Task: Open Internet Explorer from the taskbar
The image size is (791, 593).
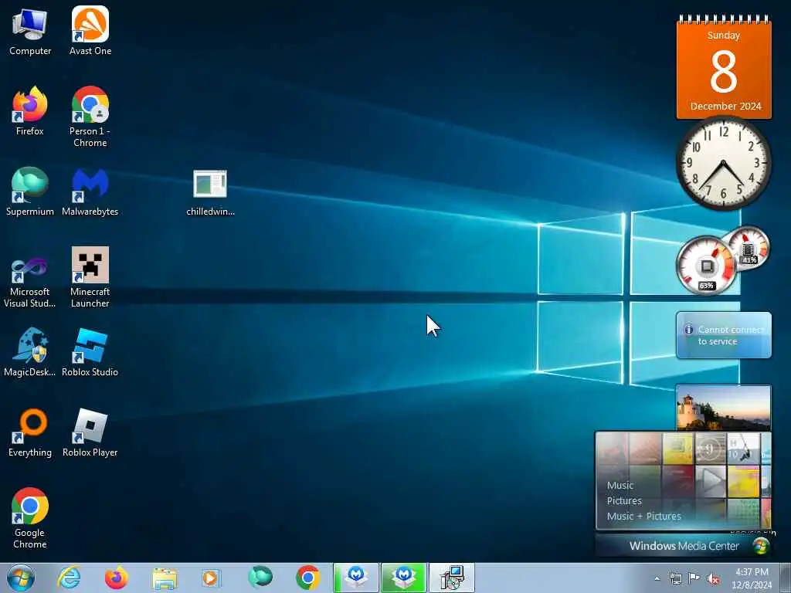Action: [69, 578]
